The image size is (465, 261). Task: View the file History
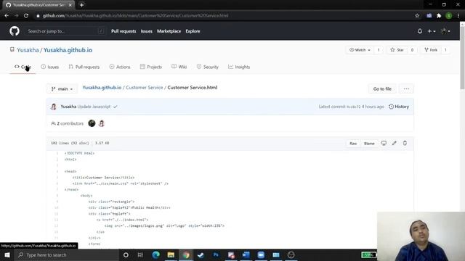pos(399,107)
